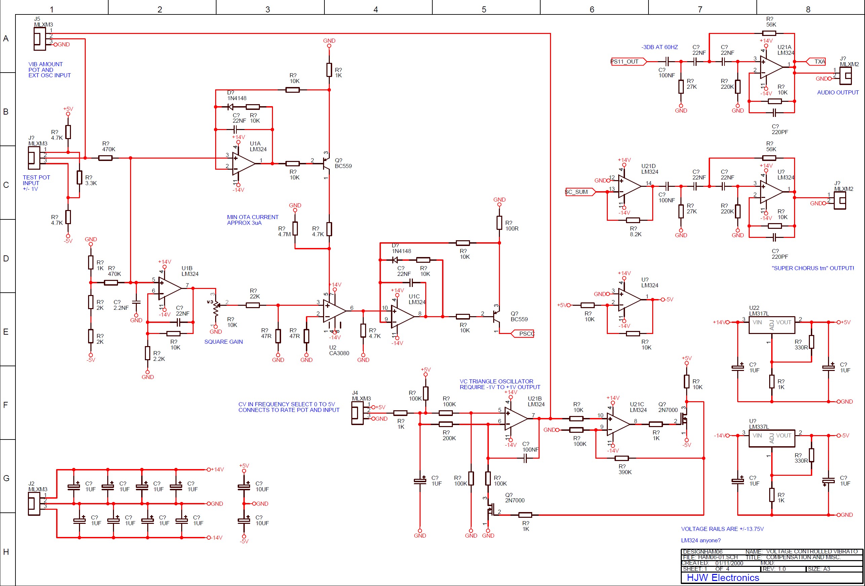Click the HJW Electronics title block text
The image size is (865, 586).
[x=722, y=578]
